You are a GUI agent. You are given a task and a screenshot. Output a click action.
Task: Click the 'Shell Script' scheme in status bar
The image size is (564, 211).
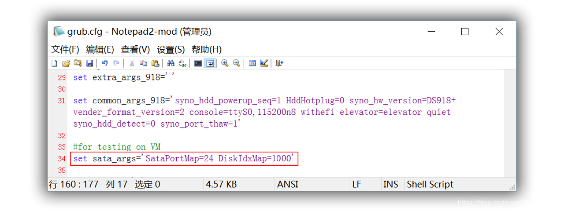430,185
